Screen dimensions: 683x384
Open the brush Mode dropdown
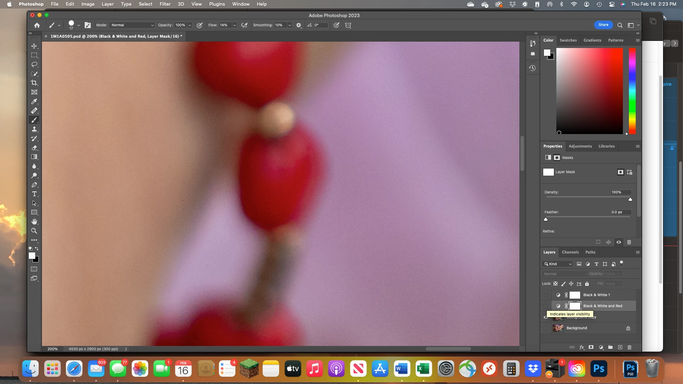pos(132,25)
